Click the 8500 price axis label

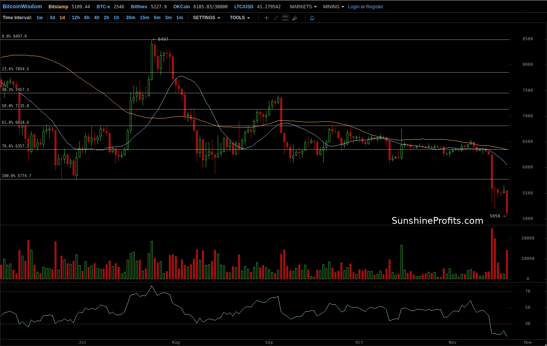pyautogui.click(x=527, y=39)
